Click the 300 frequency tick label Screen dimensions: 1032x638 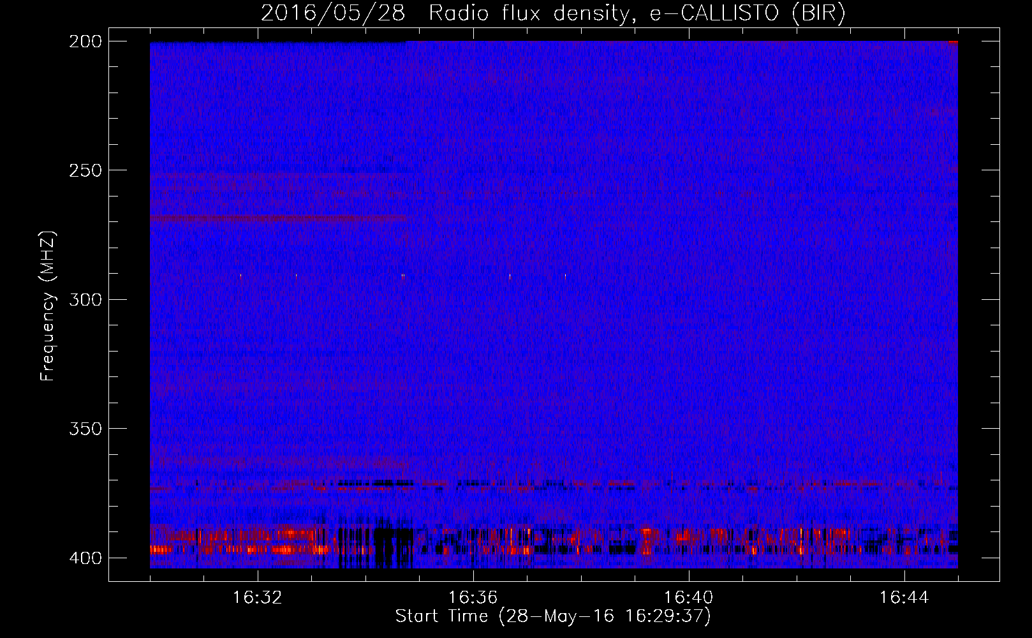[x=85, y=299]
